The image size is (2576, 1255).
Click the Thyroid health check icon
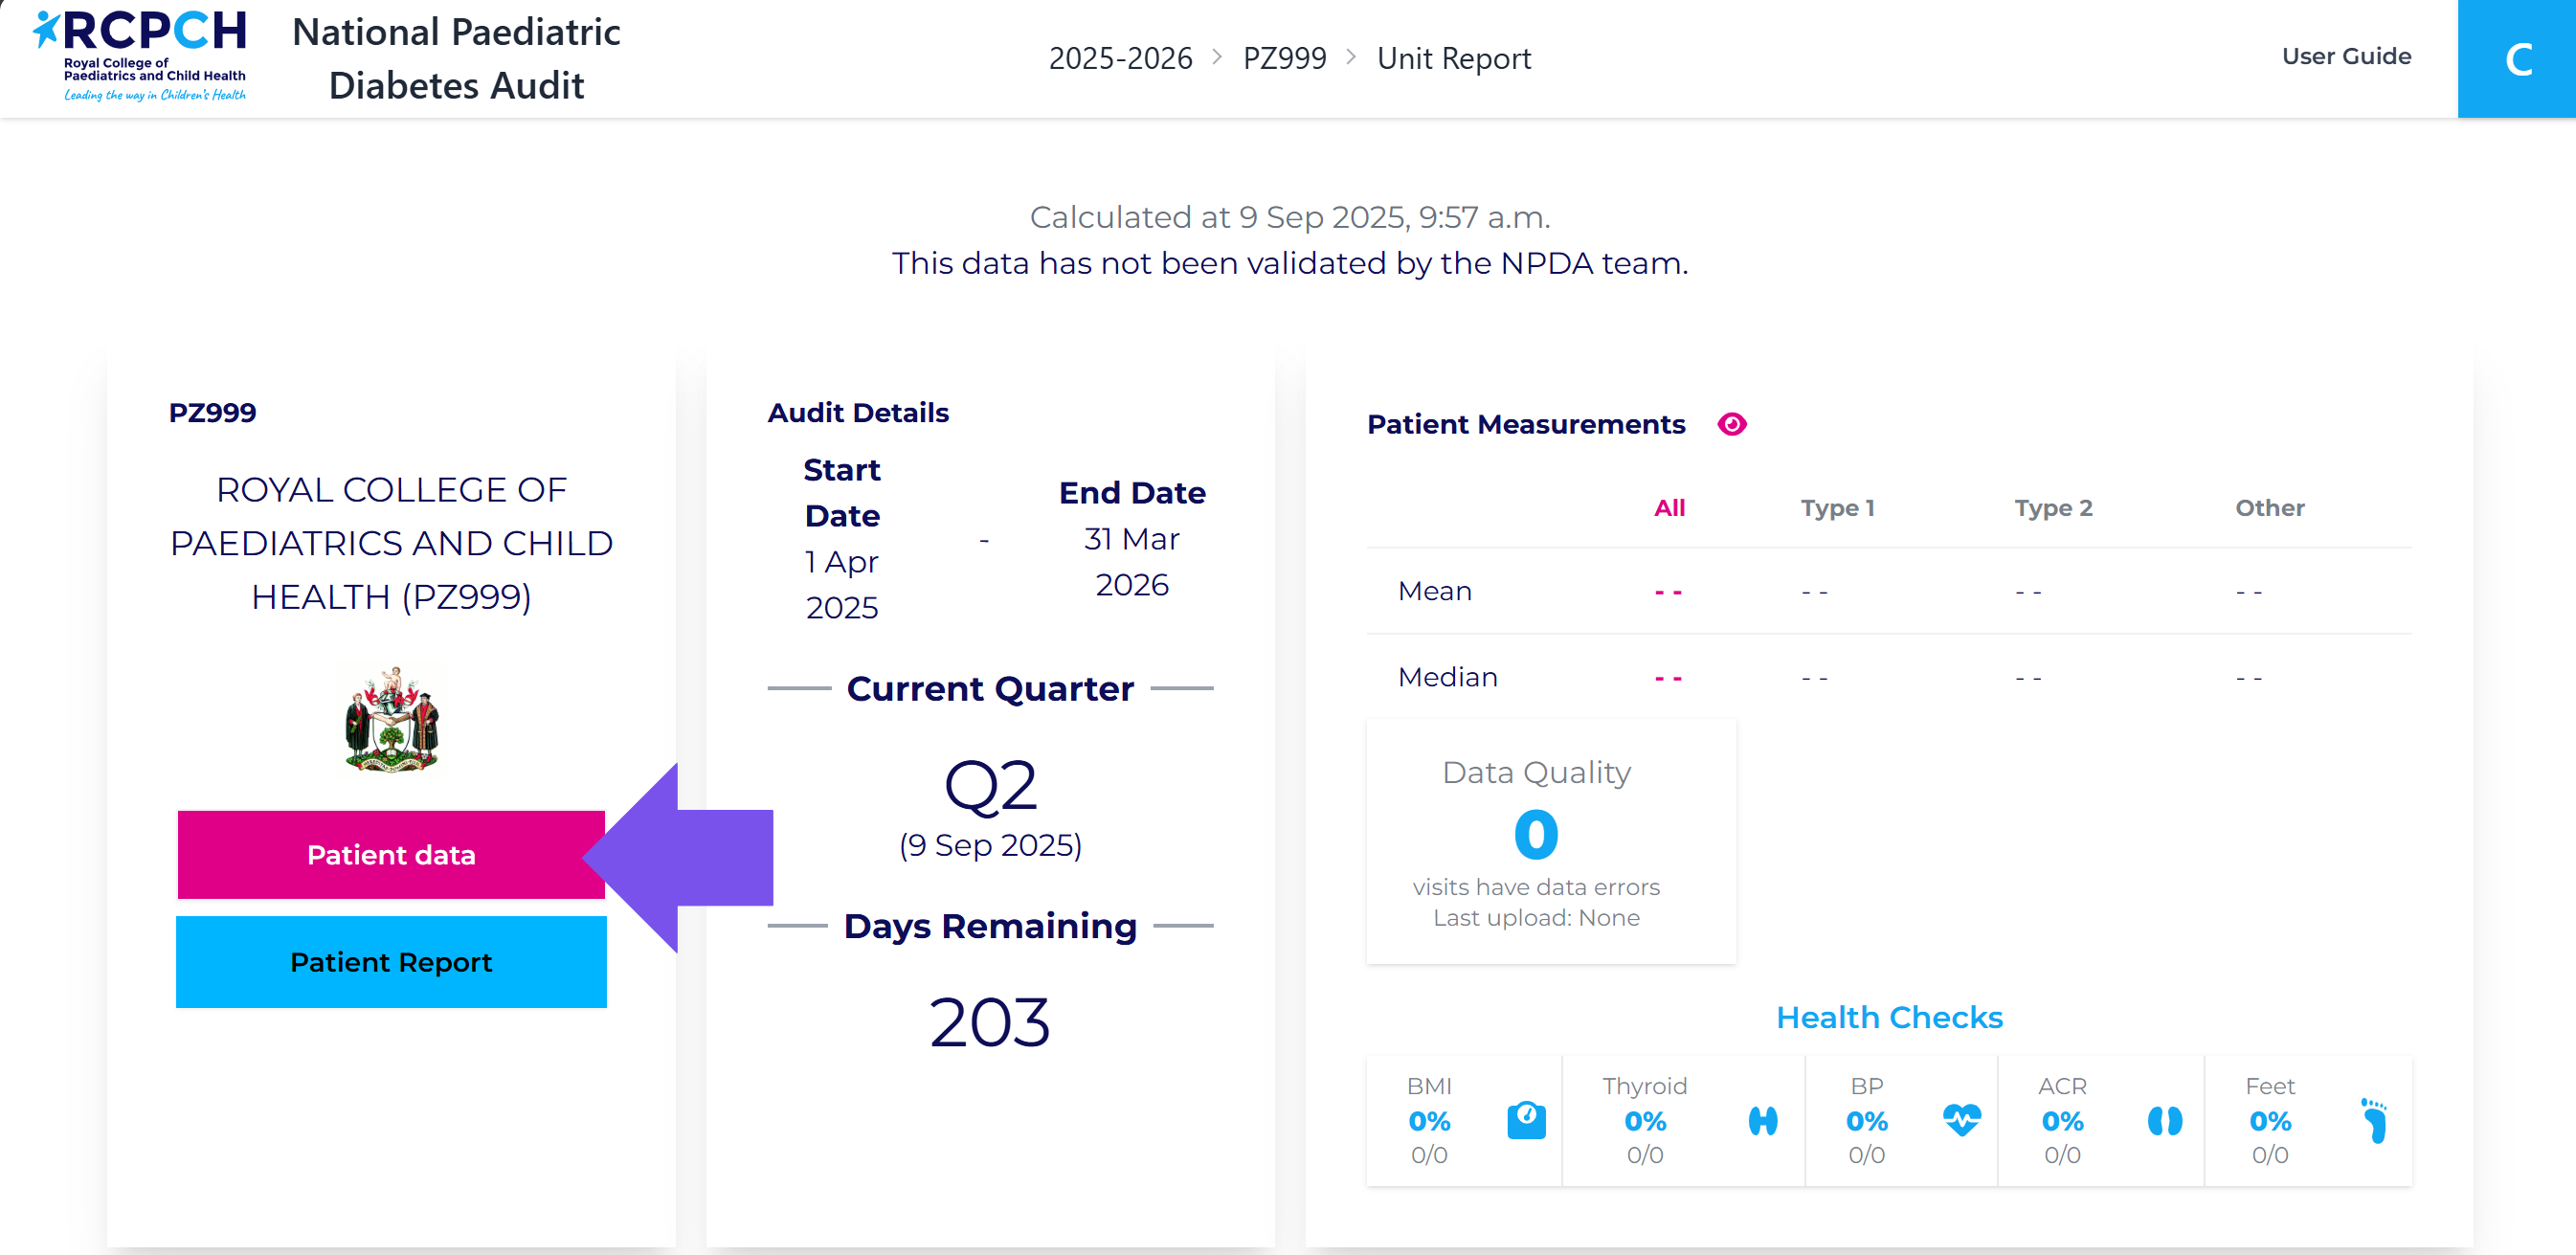1762,1120
